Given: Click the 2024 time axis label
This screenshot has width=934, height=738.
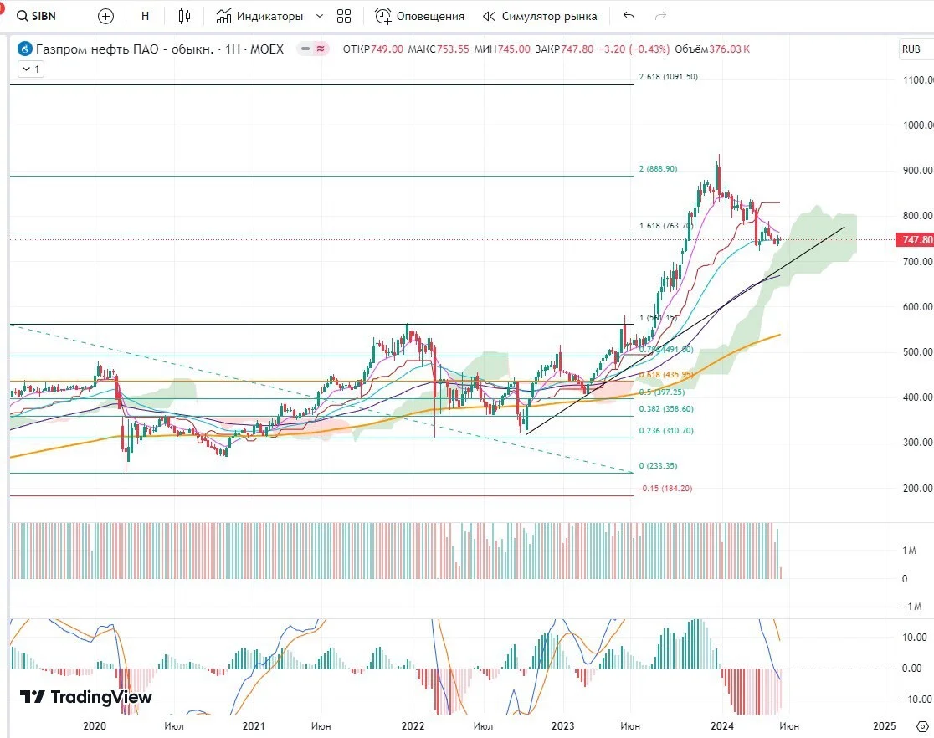Looking at the screenshot, I should point(722,726).
